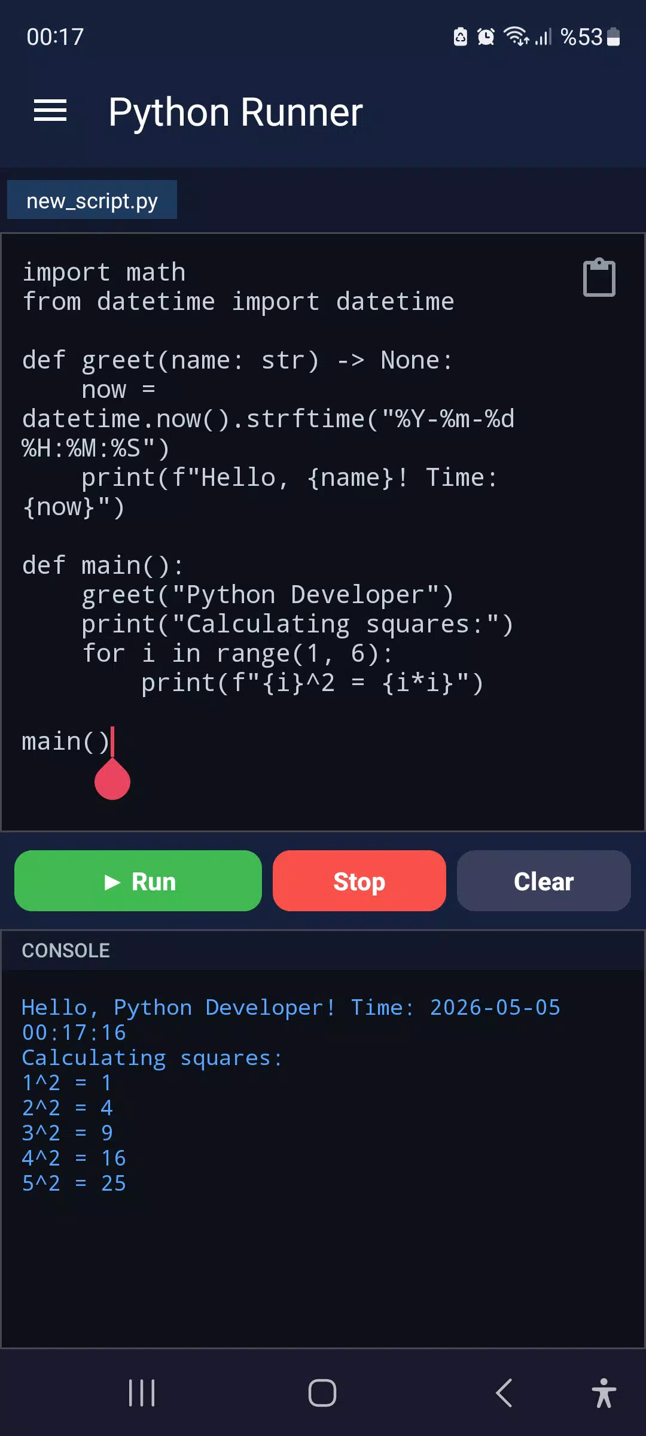Place cursor after the final main() call
Image resolution: width=646 pixels, height=1436 pixels.
click(x=112, y=742)
